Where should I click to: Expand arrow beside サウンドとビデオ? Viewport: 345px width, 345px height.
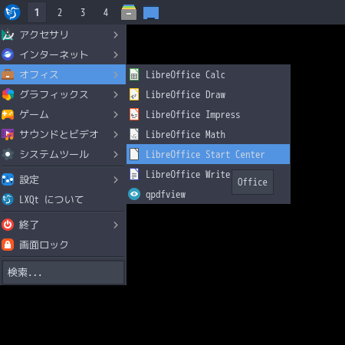(116, 134)
